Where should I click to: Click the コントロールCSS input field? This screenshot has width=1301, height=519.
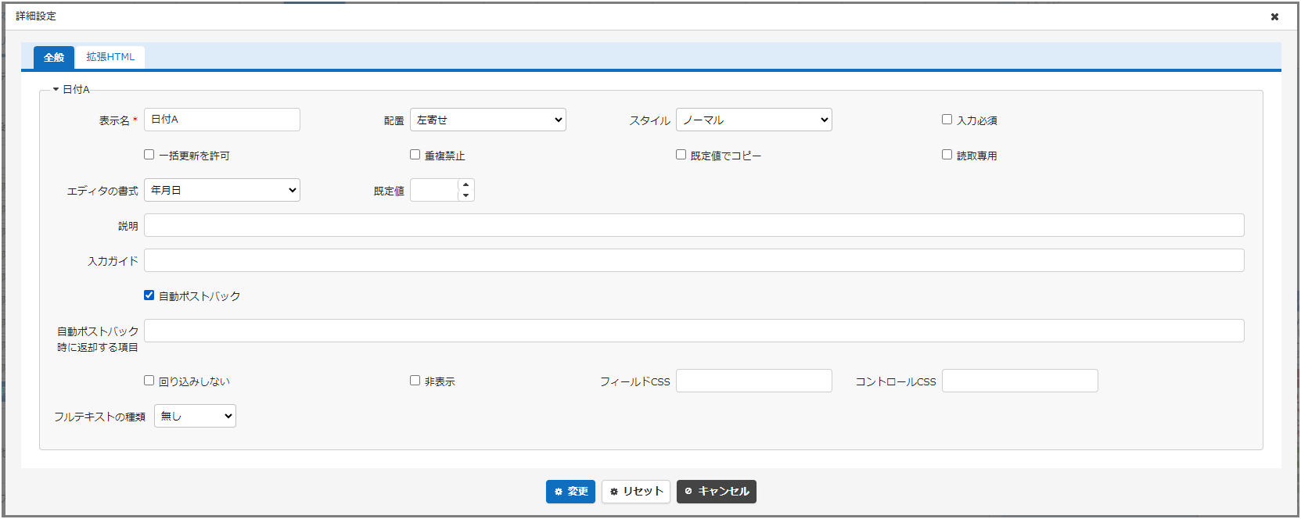click(1020, 381)
